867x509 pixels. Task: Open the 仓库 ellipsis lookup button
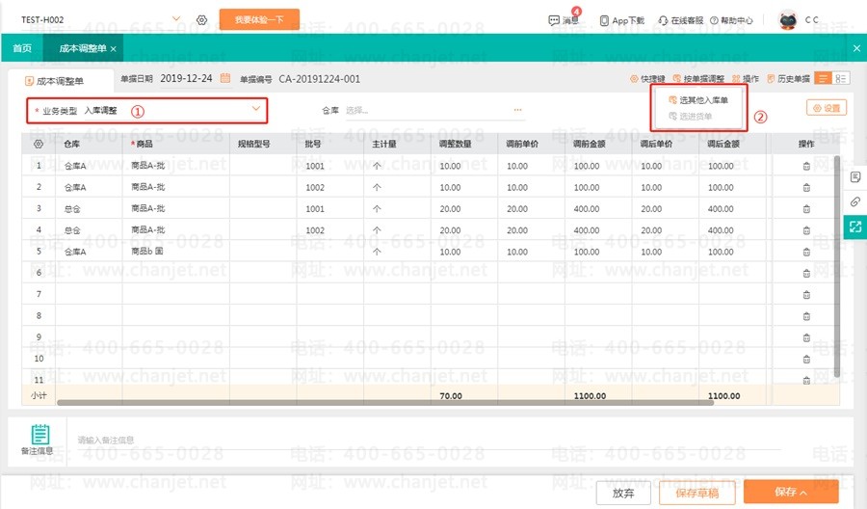click(517, 110)
